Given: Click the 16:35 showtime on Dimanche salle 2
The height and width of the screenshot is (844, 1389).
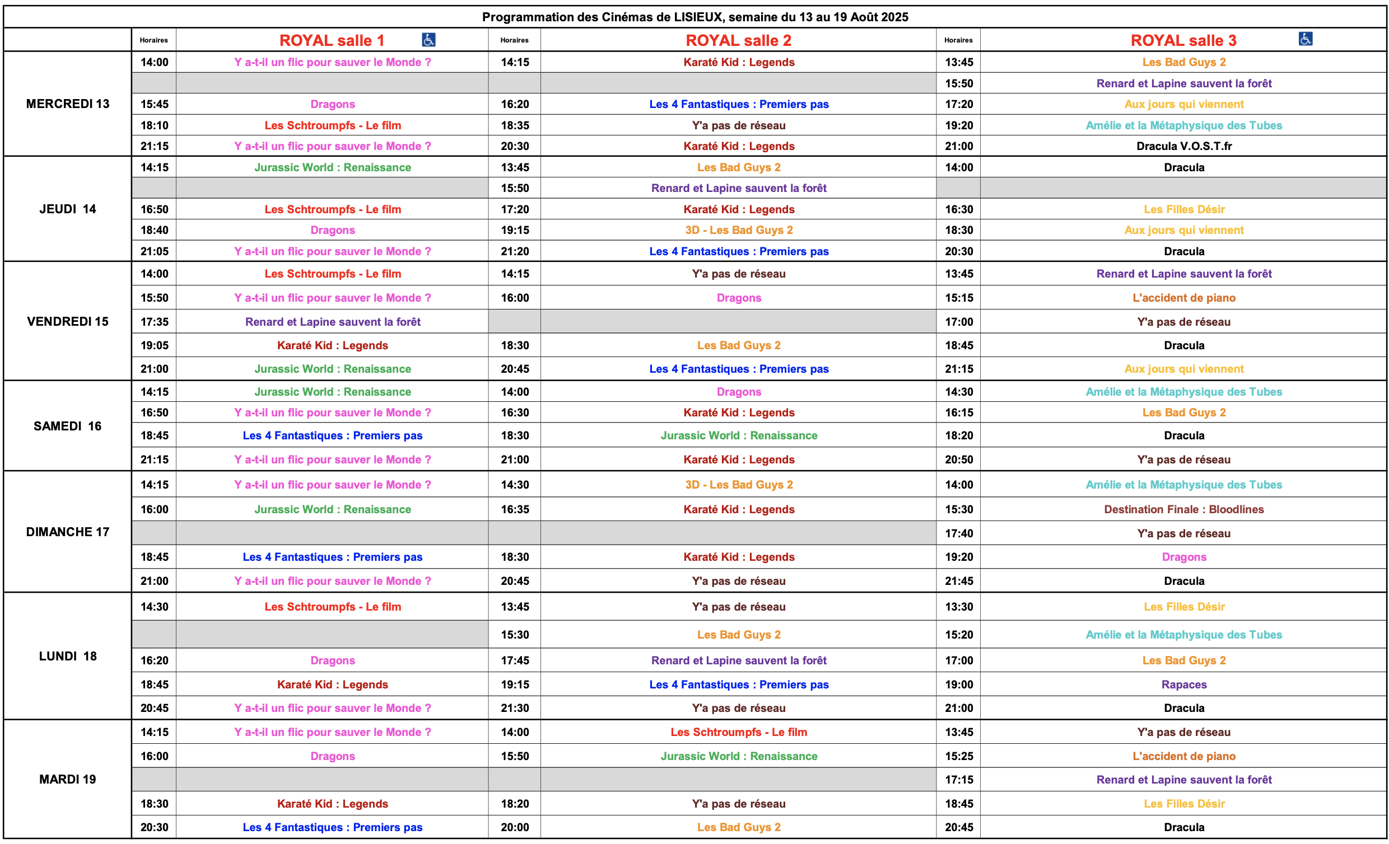Looking at the screenshot, I should [x=515, y=509].
